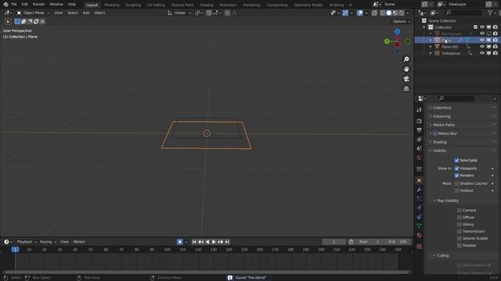501x281 pixels.
Task: Jump to the timeline end frame button
Action: [227, 242]
